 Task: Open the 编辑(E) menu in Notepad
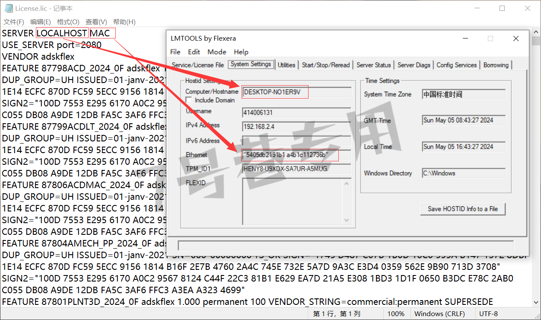pyautogui.click(x=41, y=22)
